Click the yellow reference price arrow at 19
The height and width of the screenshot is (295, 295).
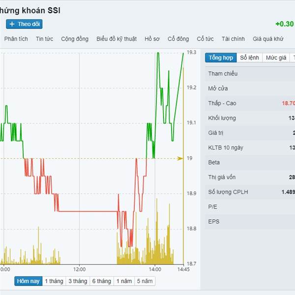[180, 158]
